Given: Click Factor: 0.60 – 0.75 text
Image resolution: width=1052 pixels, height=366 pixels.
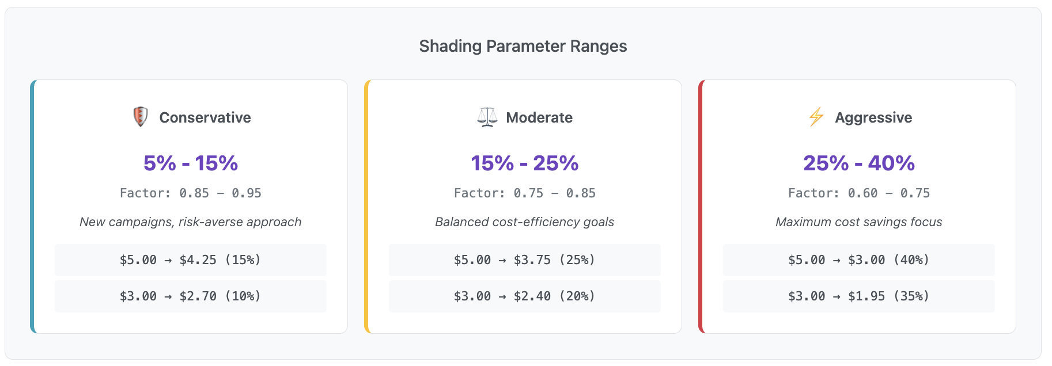Looking at the screenshot, I should click(858, 193).
